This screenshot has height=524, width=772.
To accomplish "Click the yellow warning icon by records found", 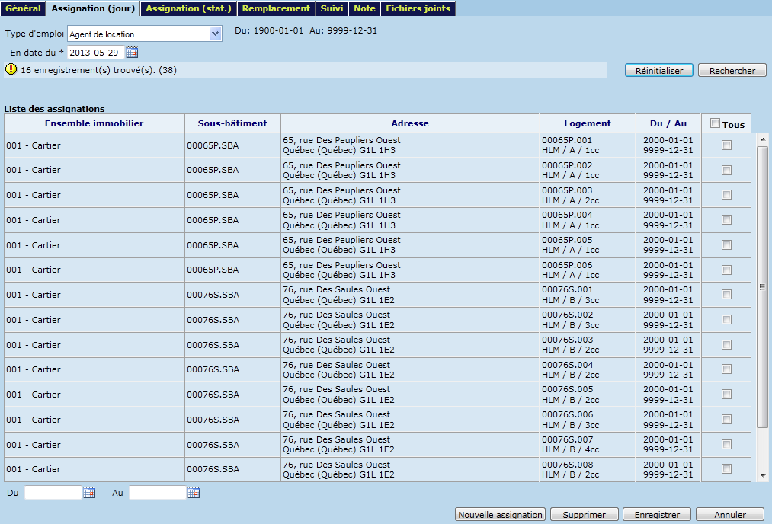I will pos(11,69).
